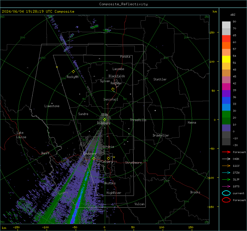The image size is (247, 231).
Task: Click the Brooks label
Action: [x=195, y=192]
